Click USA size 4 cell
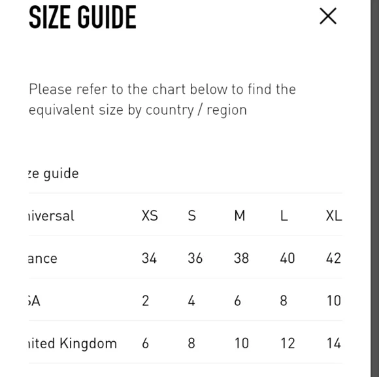379x377 pixels. coord(191,301)
